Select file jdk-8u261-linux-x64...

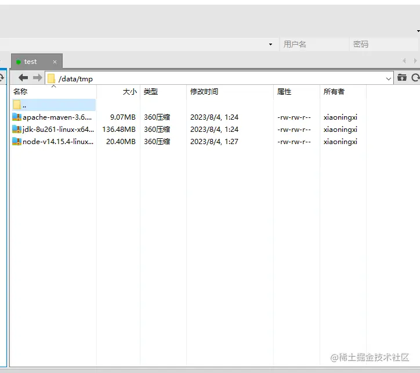click(58, 130)
